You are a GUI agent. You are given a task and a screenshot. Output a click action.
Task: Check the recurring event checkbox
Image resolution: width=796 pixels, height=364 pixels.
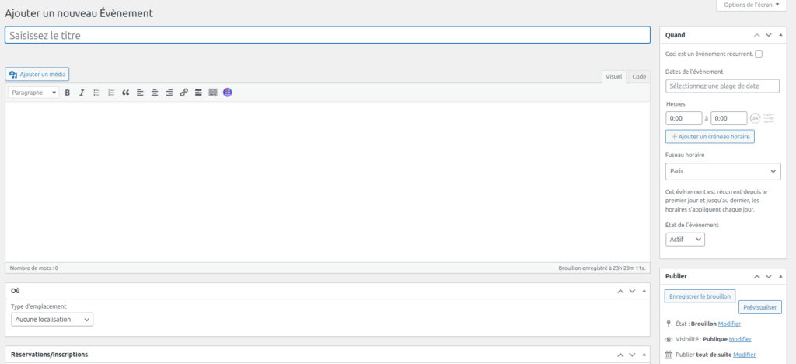(759, 54)
